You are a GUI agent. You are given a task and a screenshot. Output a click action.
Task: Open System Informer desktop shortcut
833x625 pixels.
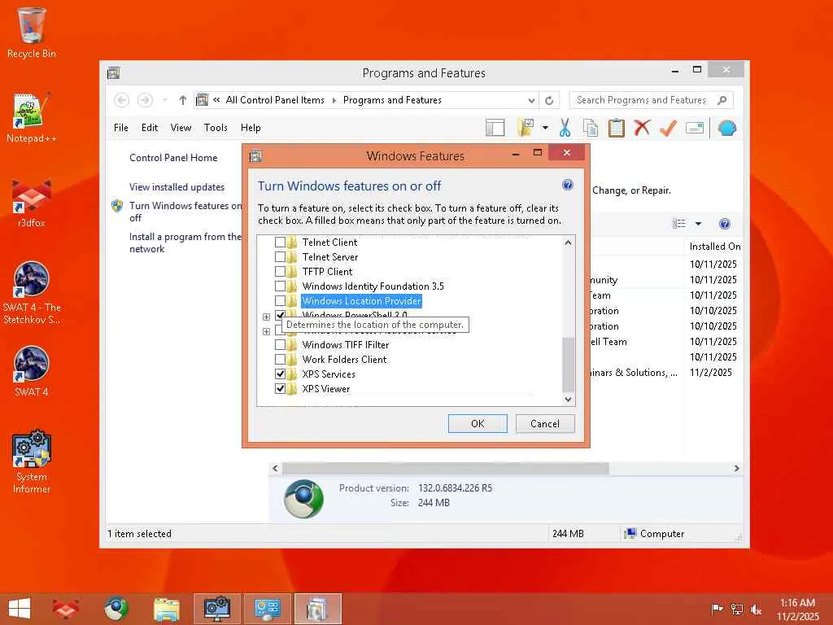[32, 462]
